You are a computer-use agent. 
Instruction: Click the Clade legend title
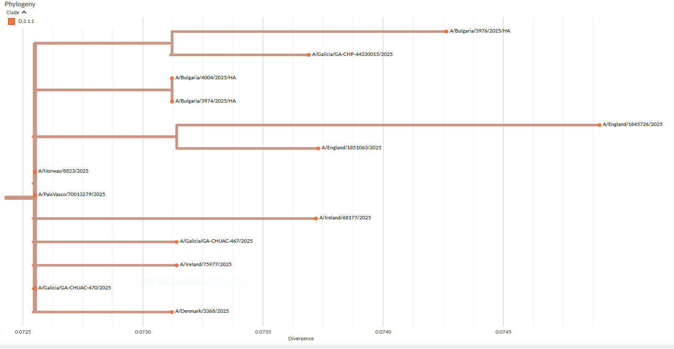13,13
